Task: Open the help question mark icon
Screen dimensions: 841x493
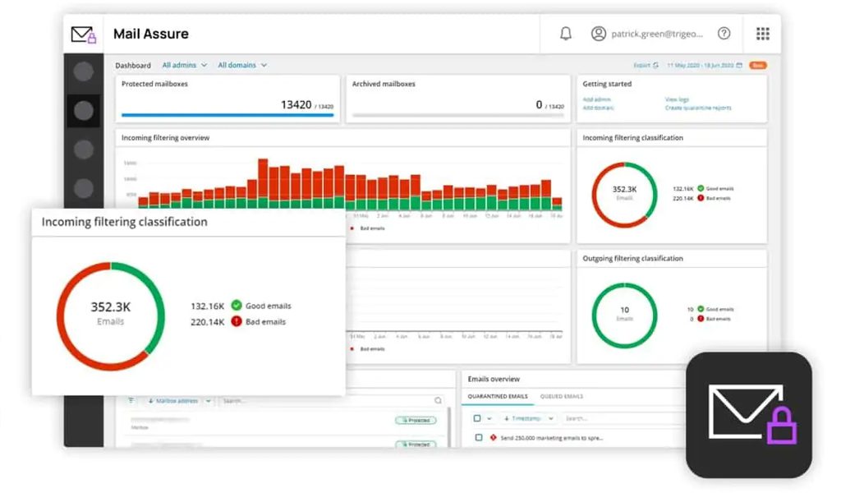Action: coord(724,34)
